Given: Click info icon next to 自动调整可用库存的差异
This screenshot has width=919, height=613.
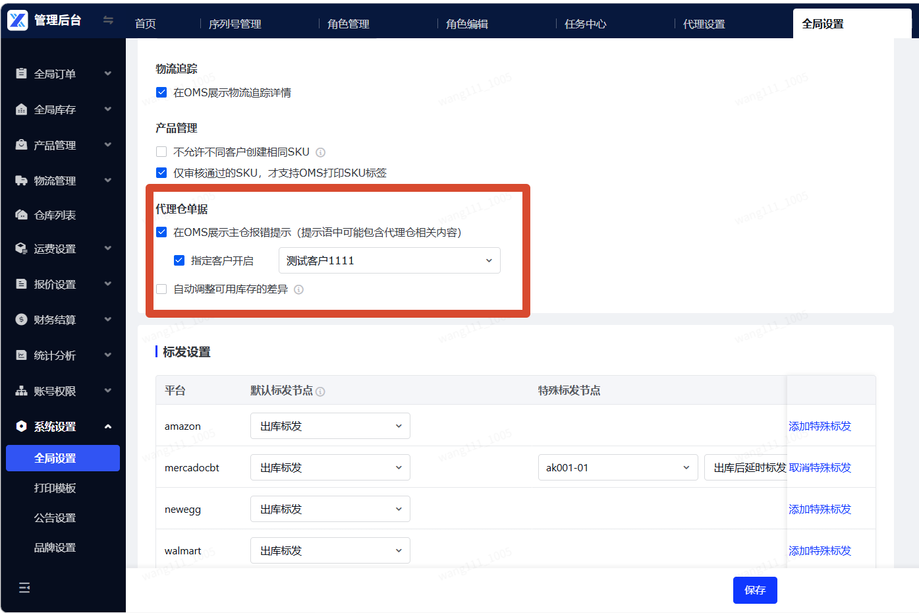Looking at the screenshot, I should 298,289.
